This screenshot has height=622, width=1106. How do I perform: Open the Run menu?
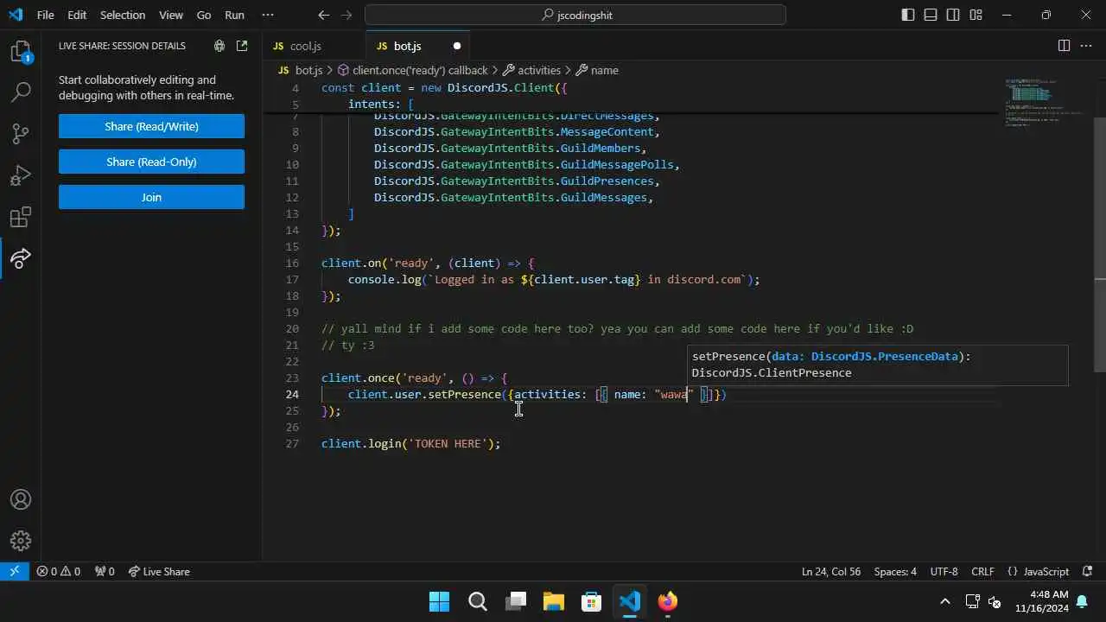[x=234, y=15]
